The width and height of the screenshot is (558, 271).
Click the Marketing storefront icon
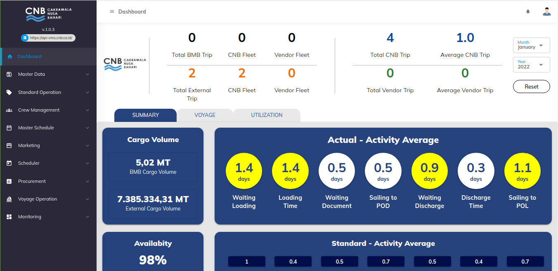click(9, 145)
